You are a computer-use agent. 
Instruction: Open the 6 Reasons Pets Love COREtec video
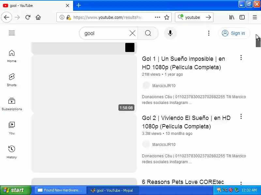click(x=183, y=182)
